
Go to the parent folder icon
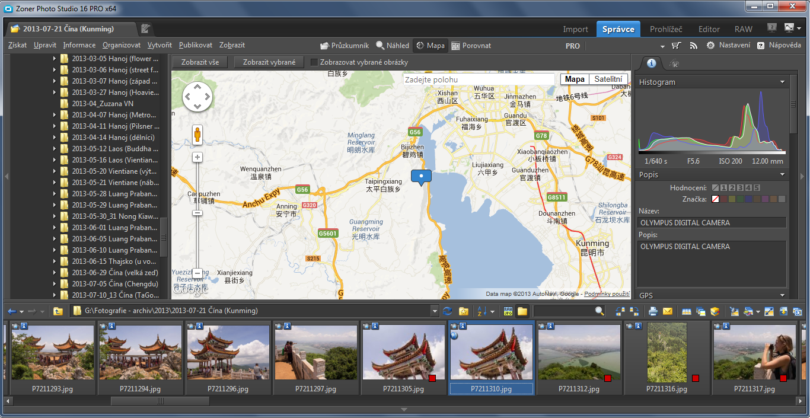[x=58, y=311]
